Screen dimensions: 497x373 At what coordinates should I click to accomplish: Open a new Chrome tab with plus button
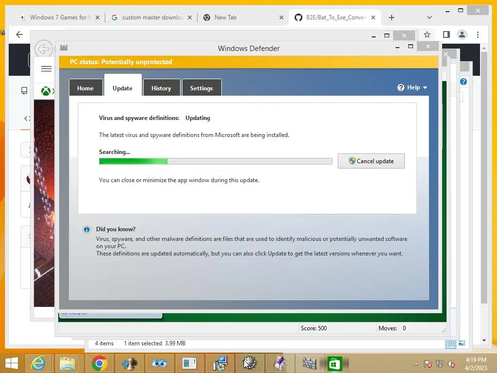click(392, 17)
